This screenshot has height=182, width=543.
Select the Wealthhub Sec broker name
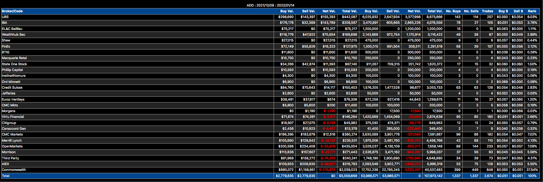tap(13, 34)
